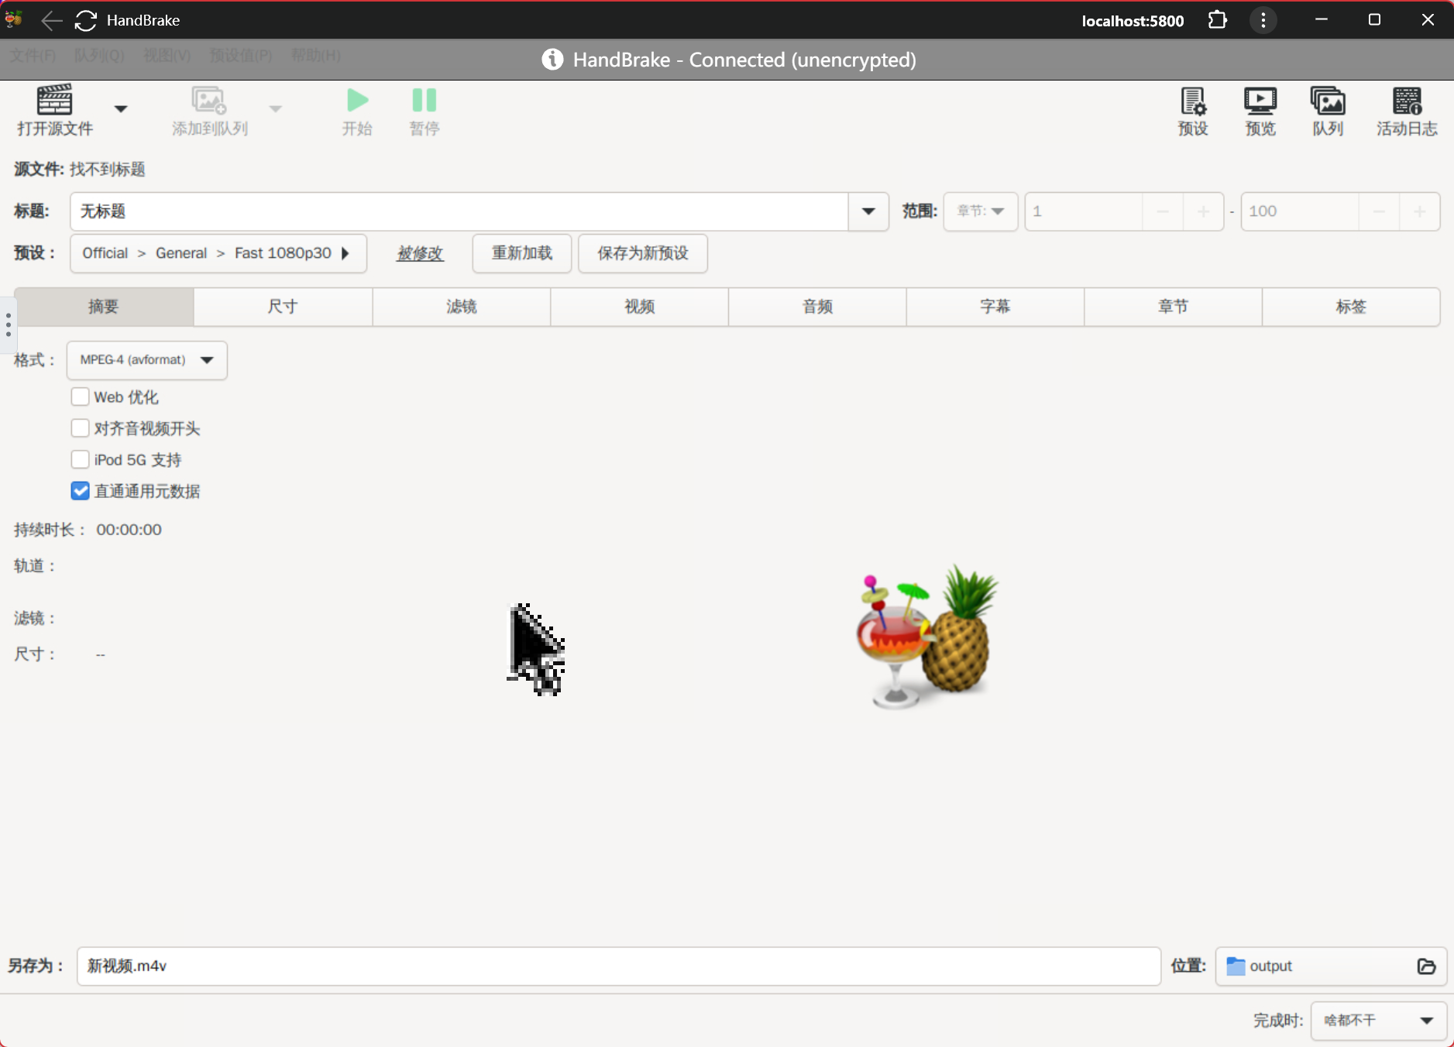The width and height of the screenshot is (1454, 1047).
Task: Open the 队列(Q) menu
Action: click(x=99, y=56)
